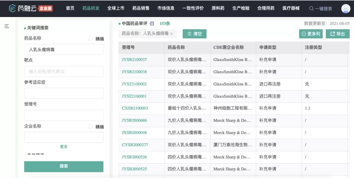Click the 药融云 logo icon

click(x=12, y=8)
